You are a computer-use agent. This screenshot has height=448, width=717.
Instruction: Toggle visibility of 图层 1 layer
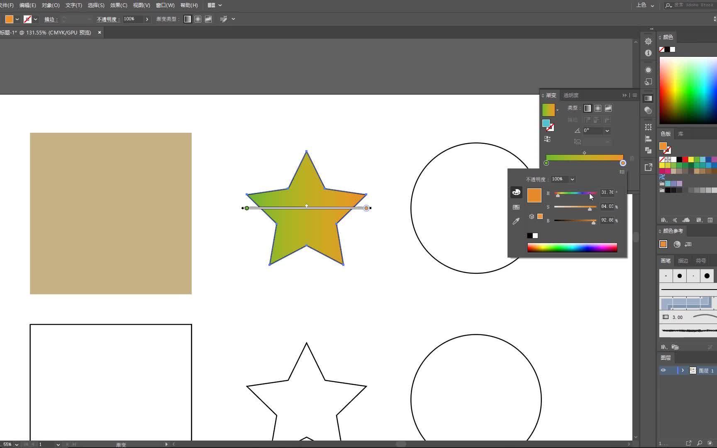663,370
